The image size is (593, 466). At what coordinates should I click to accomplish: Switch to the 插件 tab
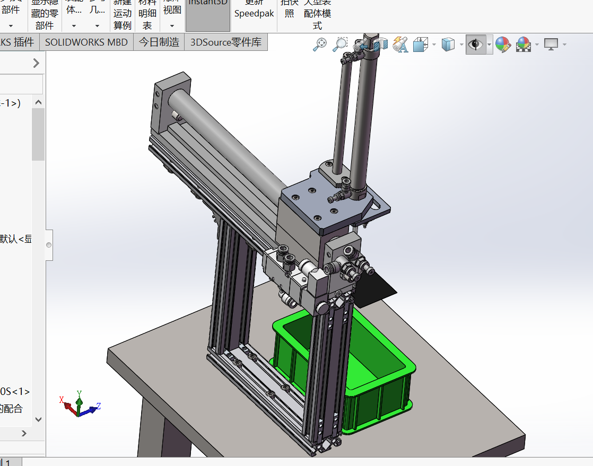click(x=18, y=42)
